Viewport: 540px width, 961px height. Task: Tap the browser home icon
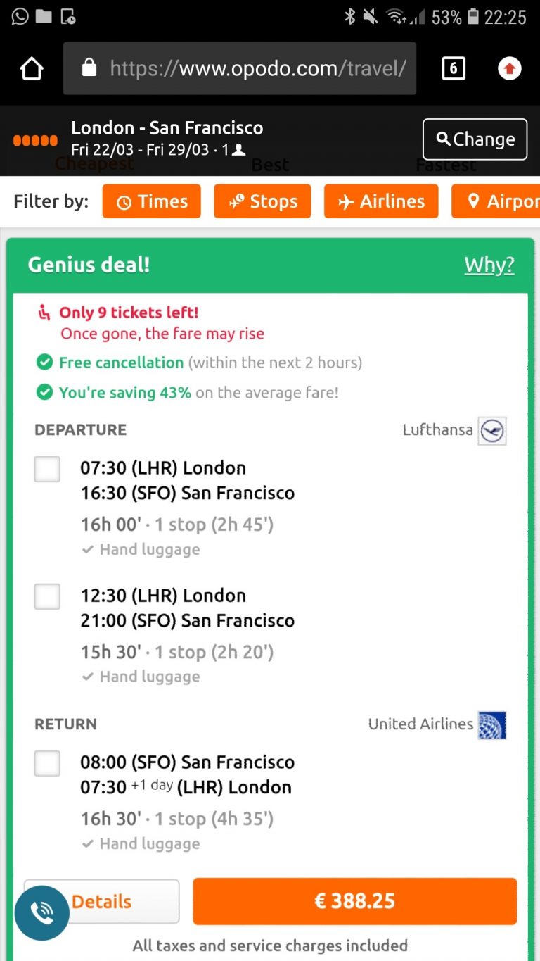click(x=32, y=68)
